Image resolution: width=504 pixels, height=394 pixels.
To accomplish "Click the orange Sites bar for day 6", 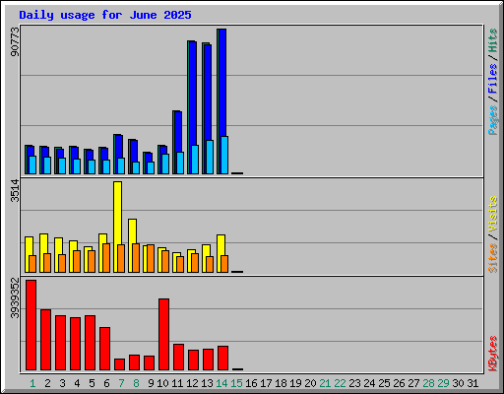I will [106, 258].
